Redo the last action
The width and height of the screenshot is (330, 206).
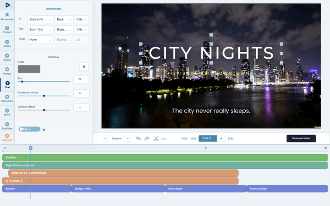(x=147, y=138)
